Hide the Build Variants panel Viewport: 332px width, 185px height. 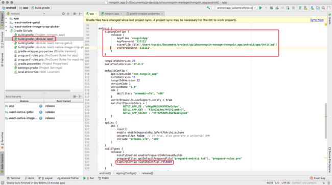coord(80,97)
